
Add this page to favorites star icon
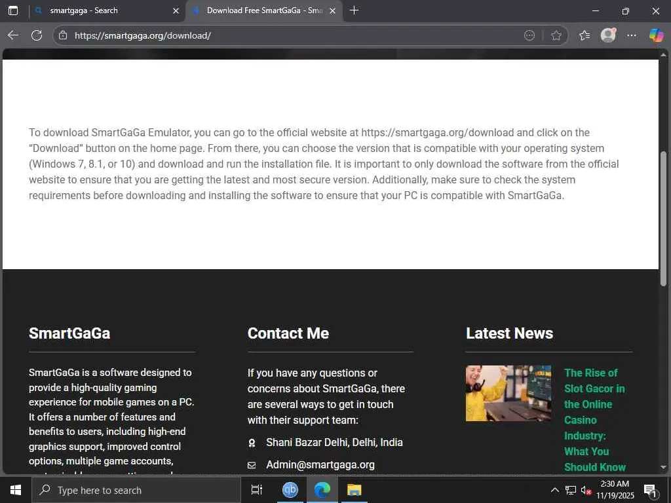556,35
